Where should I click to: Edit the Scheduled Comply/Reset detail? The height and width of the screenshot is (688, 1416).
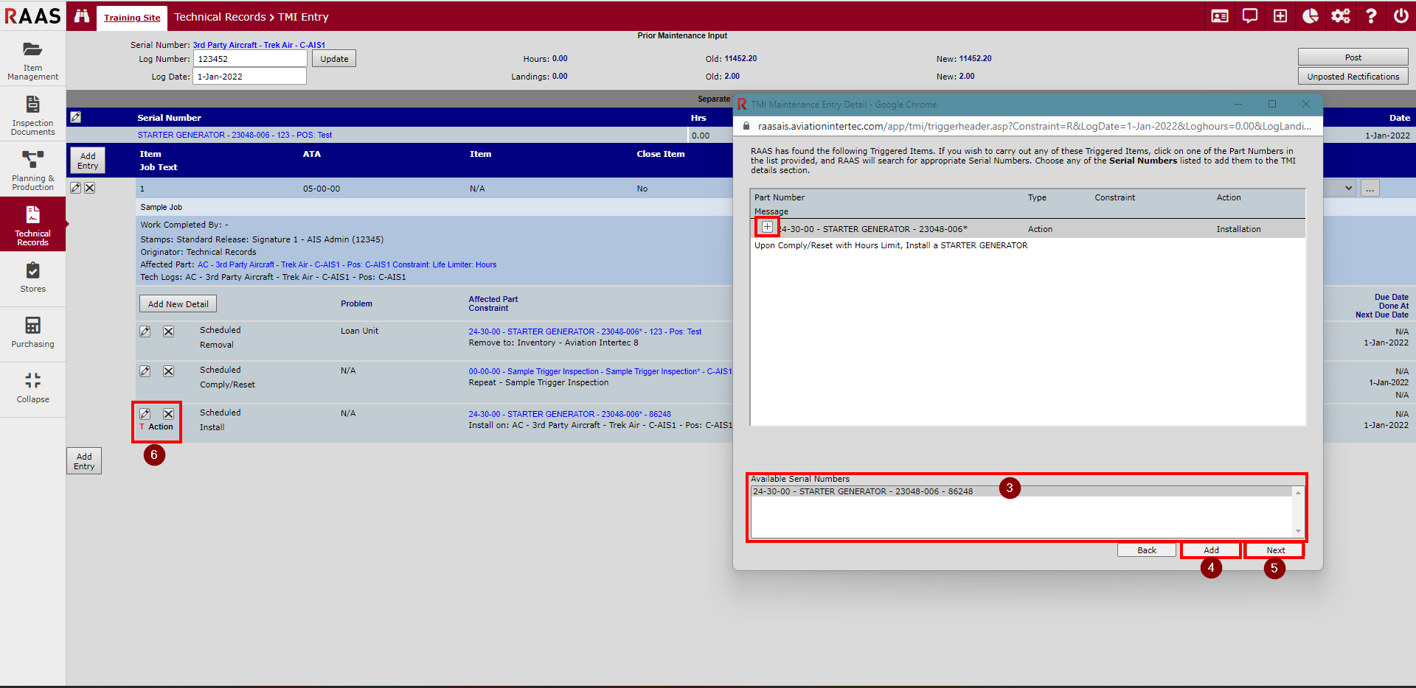[x=145, y=371]
